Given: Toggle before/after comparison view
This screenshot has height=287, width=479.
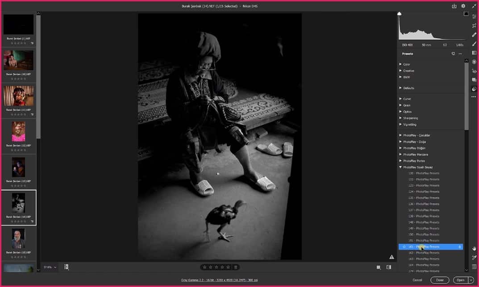Looking at the screenshot, I should coord(388,267).
